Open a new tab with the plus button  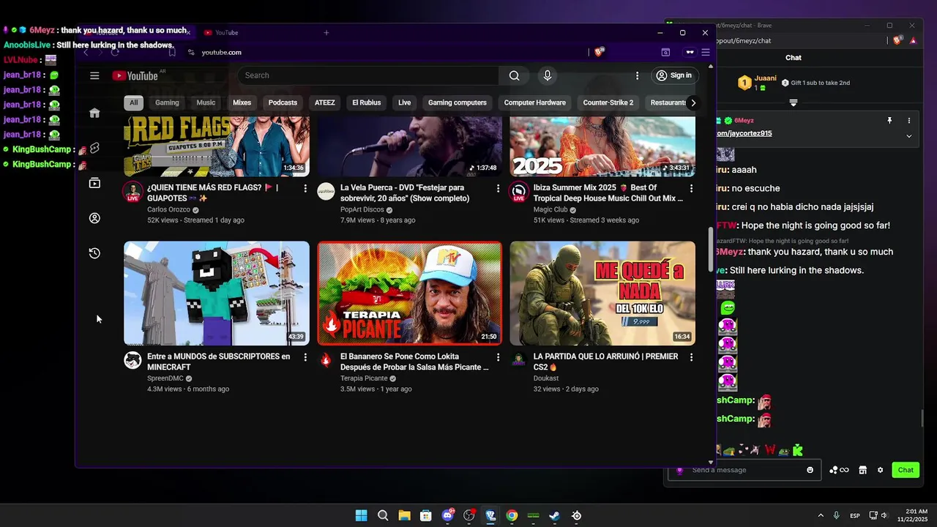click(326, 32)
